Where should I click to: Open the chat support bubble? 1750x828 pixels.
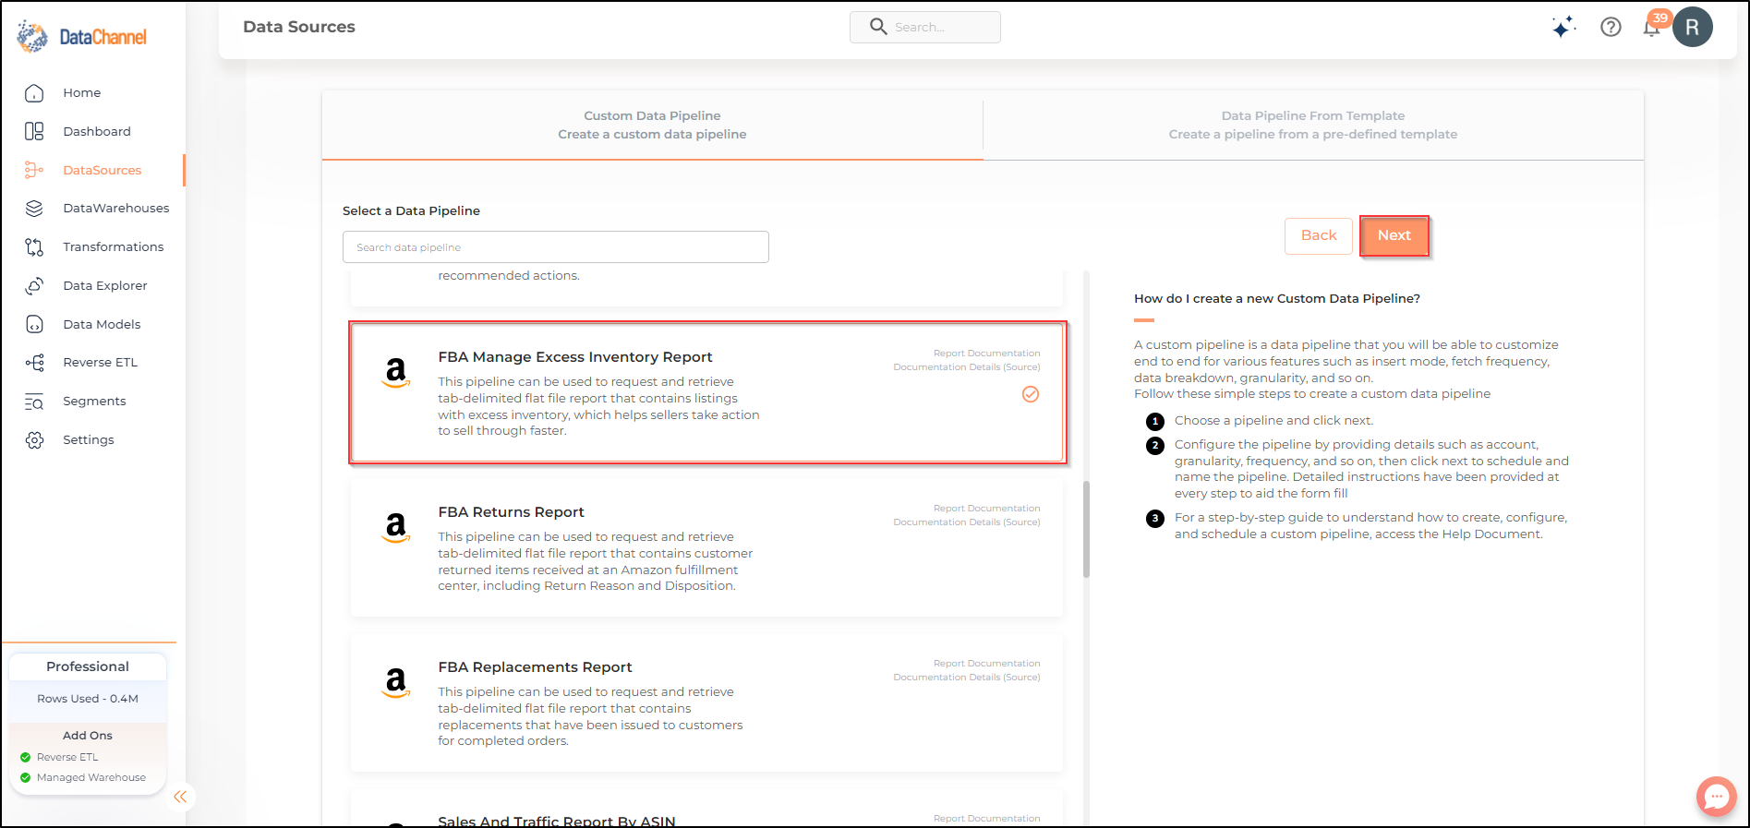(x=1716, y=796)
